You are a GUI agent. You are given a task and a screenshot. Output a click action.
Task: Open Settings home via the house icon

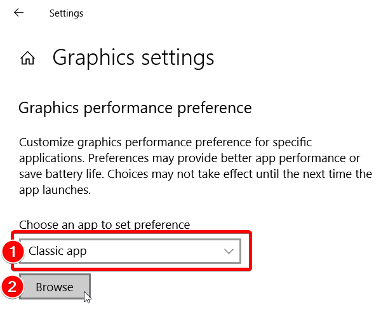tap(27, 58)
